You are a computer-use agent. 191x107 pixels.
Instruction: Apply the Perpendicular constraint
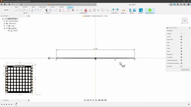pos(81,10)
